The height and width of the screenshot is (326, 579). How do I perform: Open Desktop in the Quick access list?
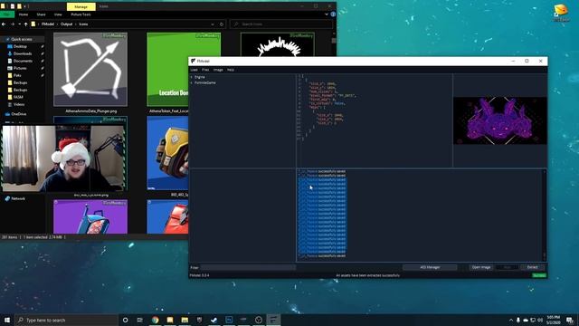point(20,46)
